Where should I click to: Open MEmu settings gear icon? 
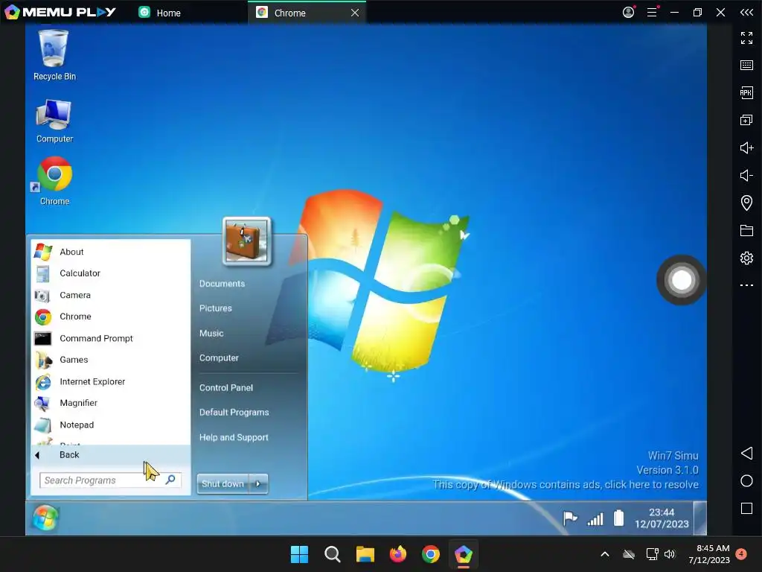point(746,258)
